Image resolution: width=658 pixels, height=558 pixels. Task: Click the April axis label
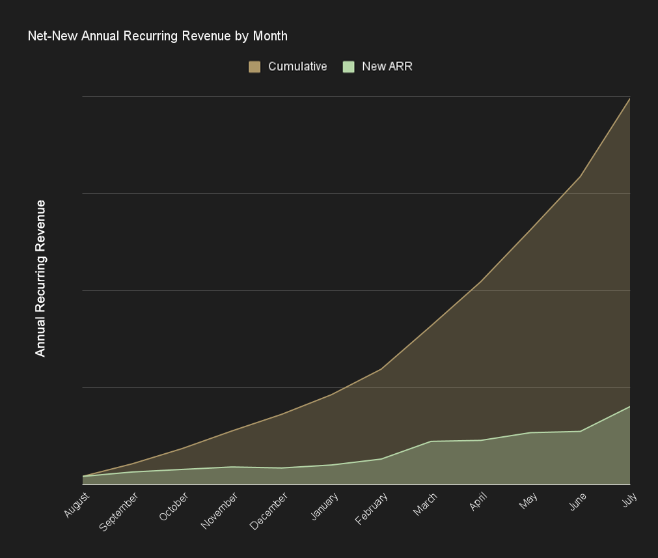click(478, 501)
